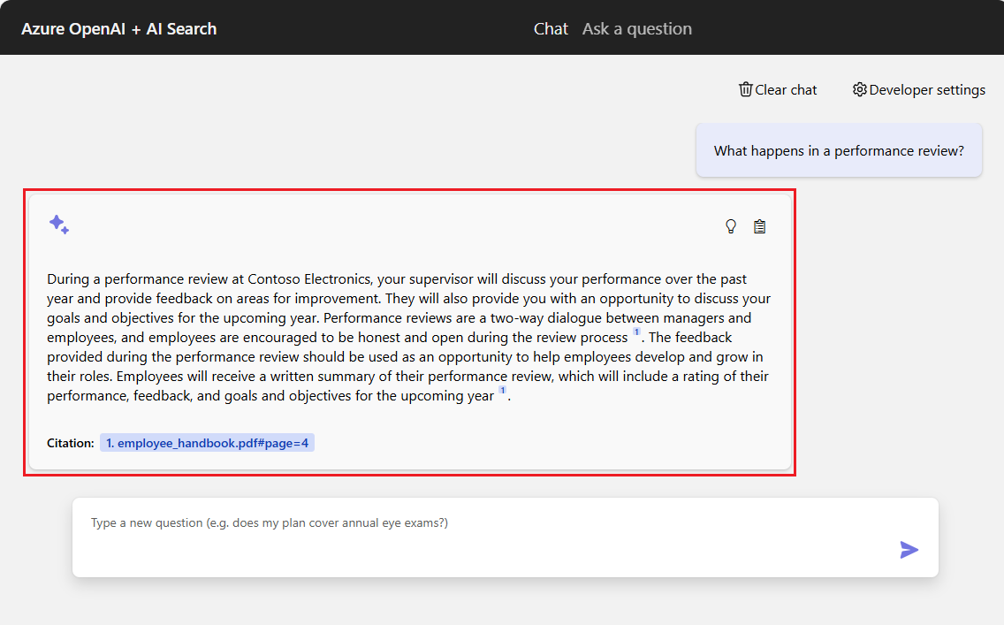Click the trash can icon

click(x=746, y=89)
